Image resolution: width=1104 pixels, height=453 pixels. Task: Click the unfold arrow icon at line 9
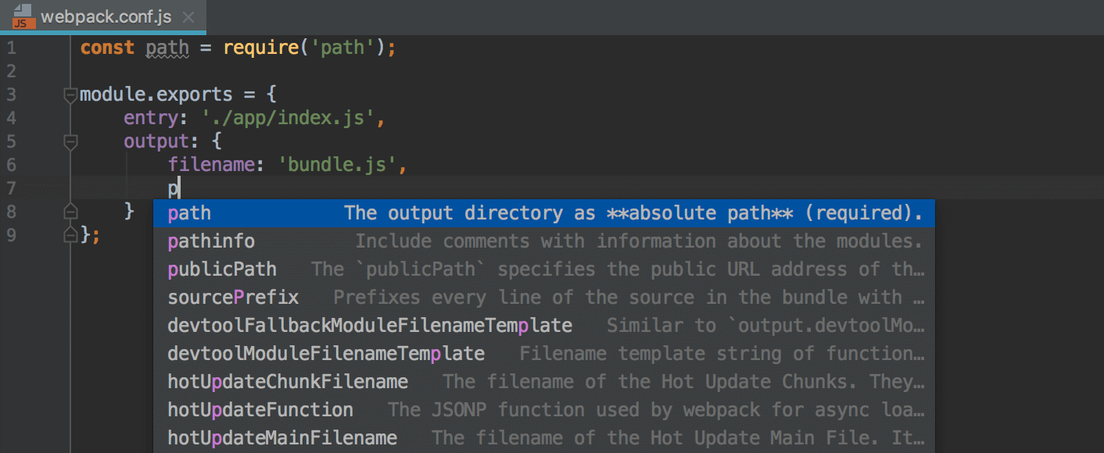point(70,234)
